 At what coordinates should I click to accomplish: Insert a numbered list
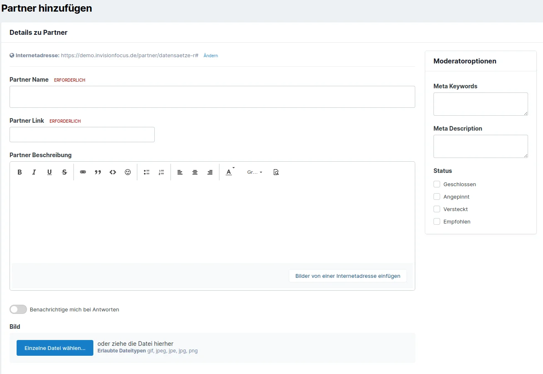pos(161,172)
